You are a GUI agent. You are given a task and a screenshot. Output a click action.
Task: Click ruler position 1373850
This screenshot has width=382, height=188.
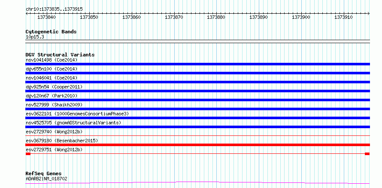tap(89, 17)
